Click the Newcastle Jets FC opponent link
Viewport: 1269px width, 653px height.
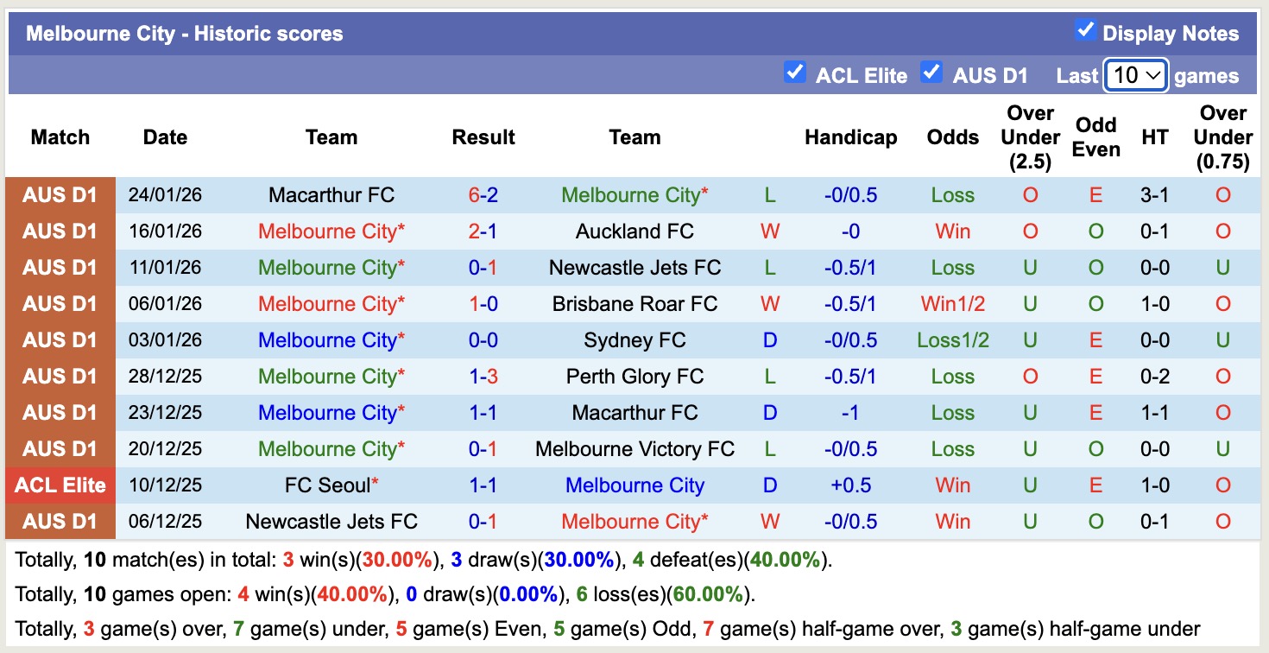tap(634, 268)
